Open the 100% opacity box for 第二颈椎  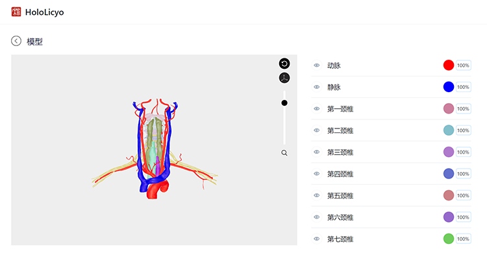tap(463, 130)
